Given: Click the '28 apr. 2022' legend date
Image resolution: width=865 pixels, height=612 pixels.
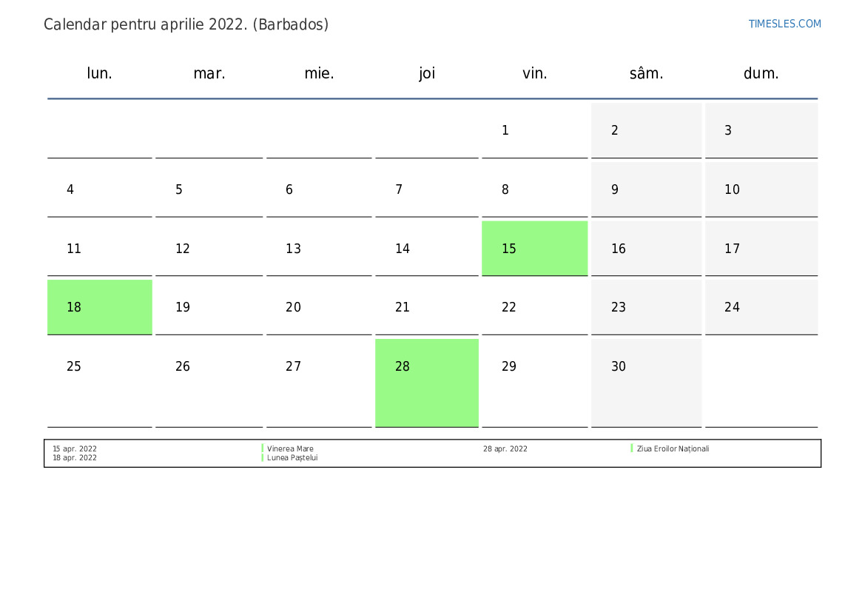Looking at the screenshot, I should [505, 448].
